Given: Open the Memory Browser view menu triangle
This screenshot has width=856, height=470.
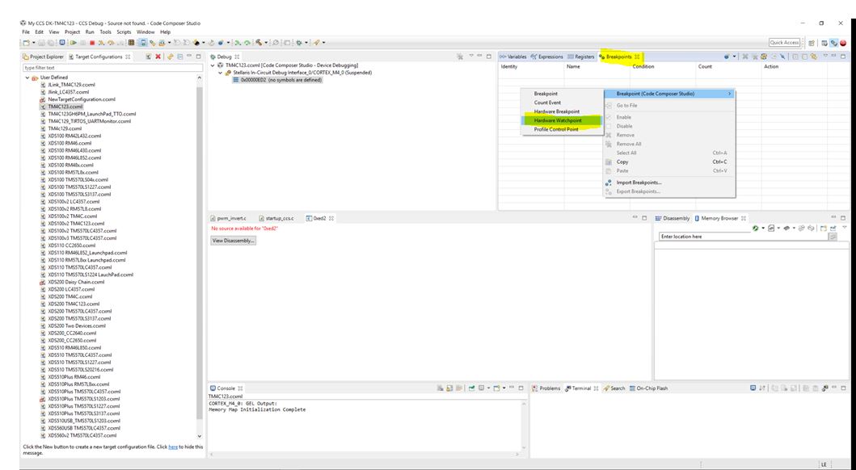Looking at the screenshot, I should 845,227.
